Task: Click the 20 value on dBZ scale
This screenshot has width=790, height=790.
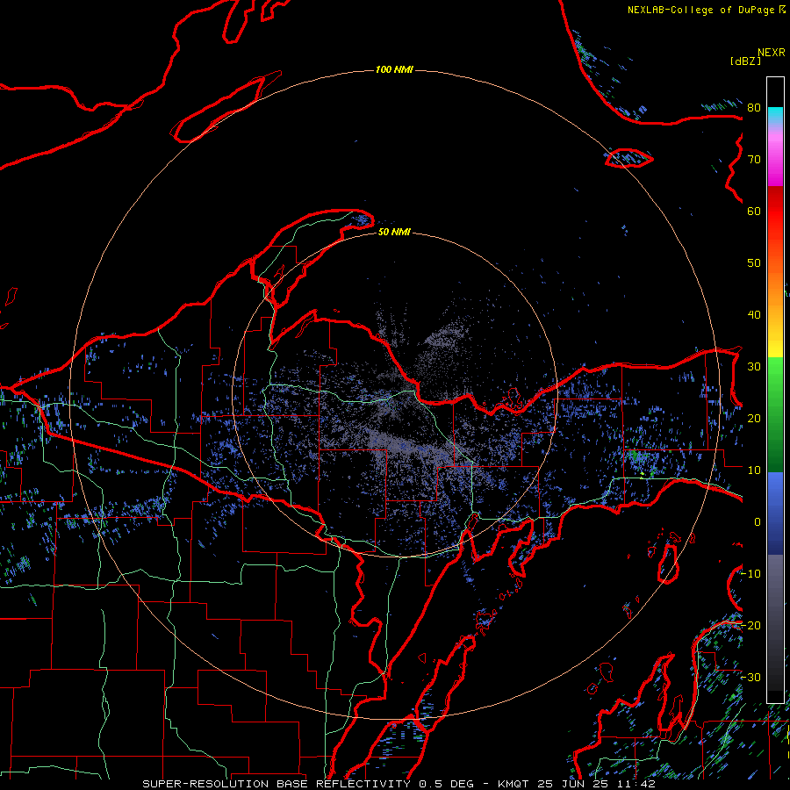Action: point(754,419)
